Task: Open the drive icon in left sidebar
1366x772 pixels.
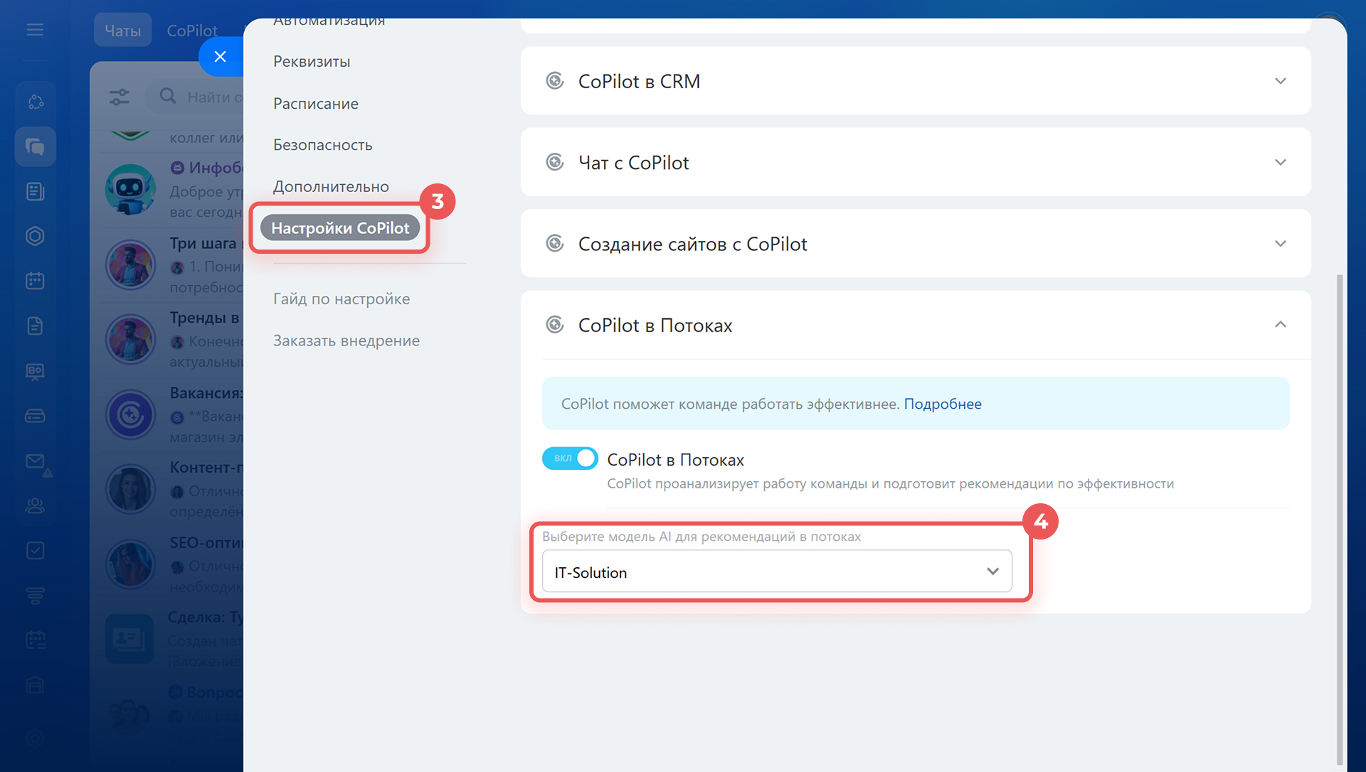Action: pyautogui.click(x=35, y=416)
